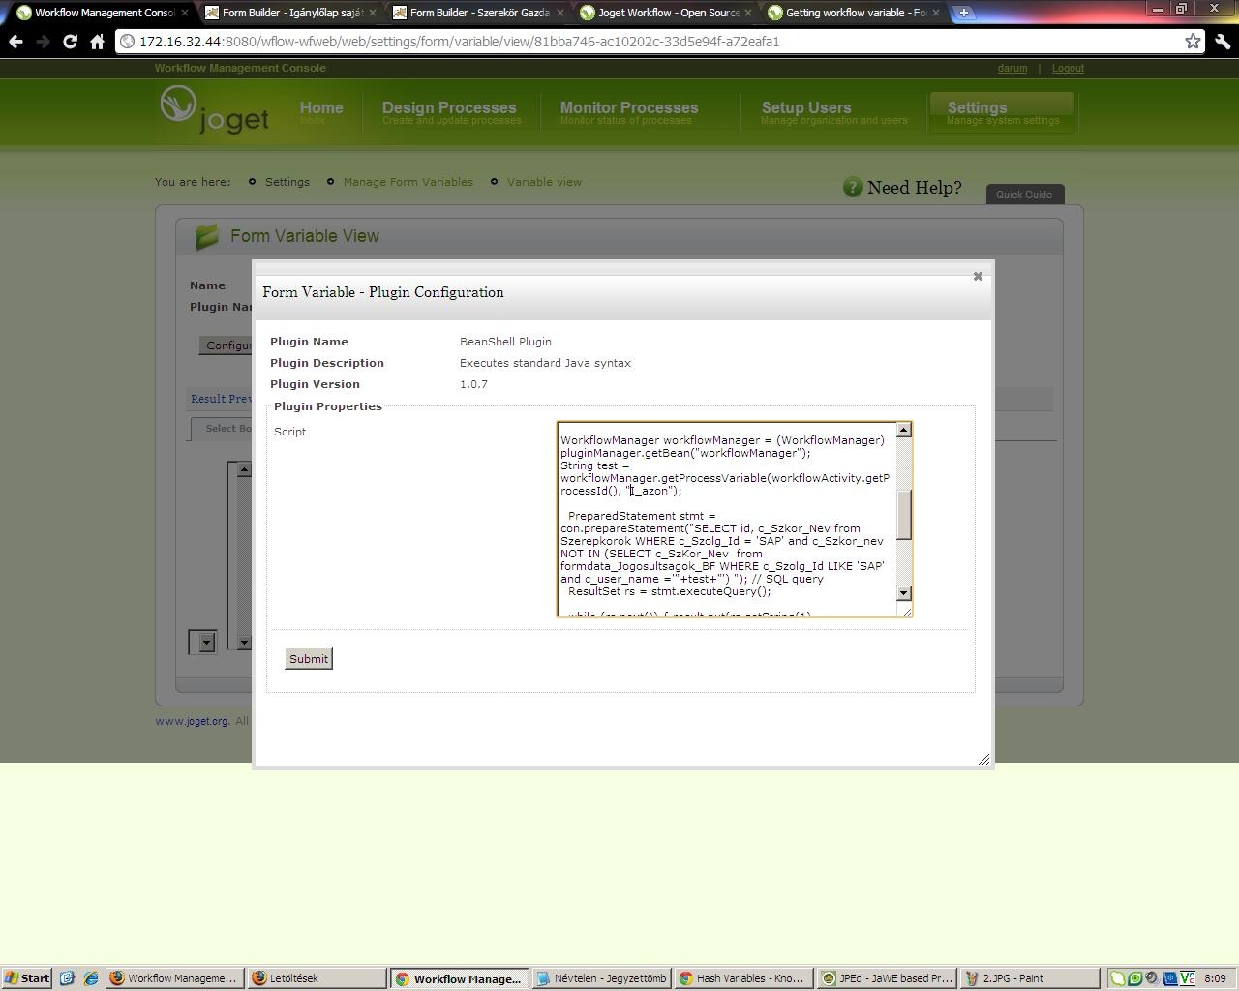Close the Getting workflow variable tab
The height and width of the screenshot is (991, 1239).
[x=935, y=13]
